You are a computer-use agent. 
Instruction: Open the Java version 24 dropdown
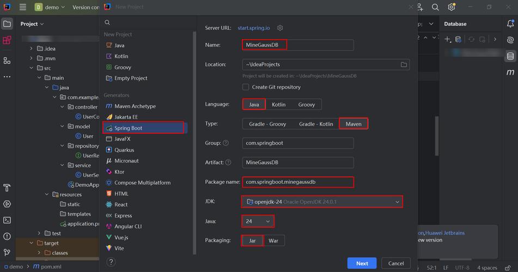[258, 221]
